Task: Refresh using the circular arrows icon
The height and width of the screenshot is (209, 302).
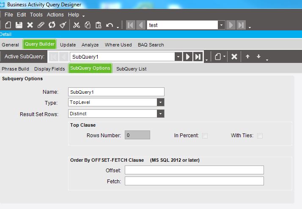Action: tap(52, 25)
